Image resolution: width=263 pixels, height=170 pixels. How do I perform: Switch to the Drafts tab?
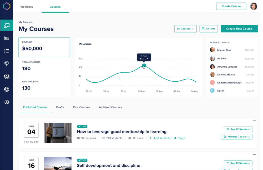click(x=60, y=107)
